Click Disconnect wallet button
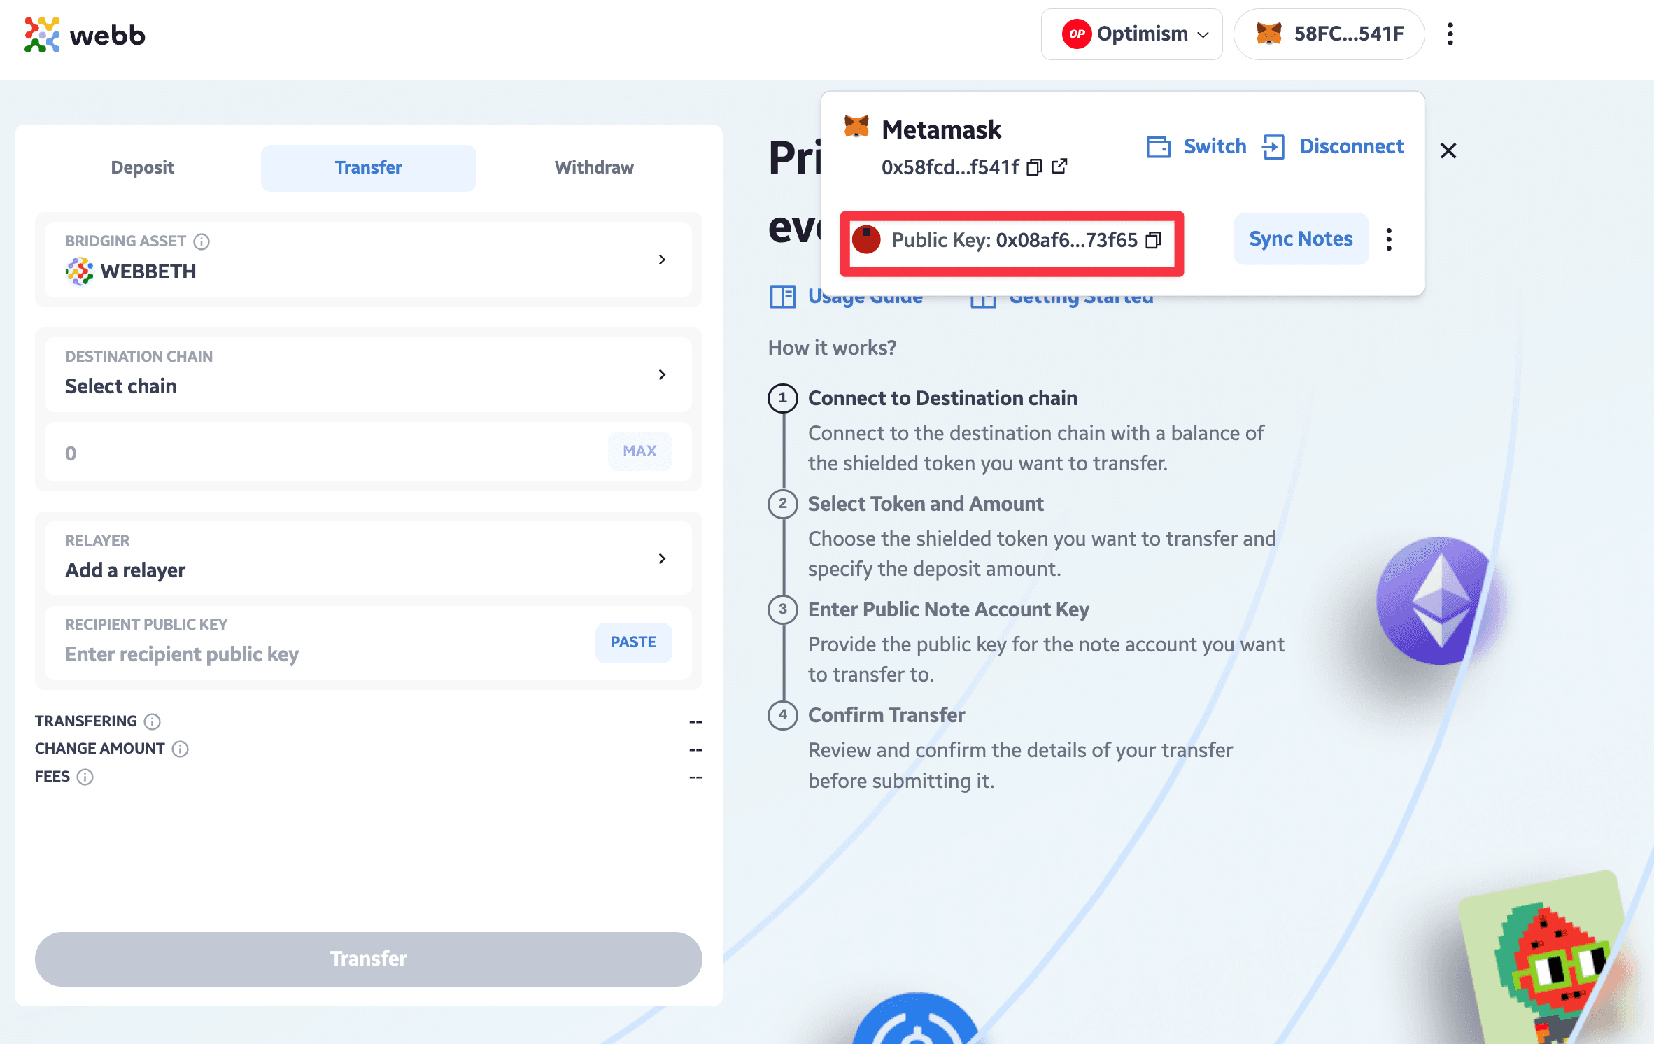Screen dimensions: 1654x1044 click(x=1333, y=147)
